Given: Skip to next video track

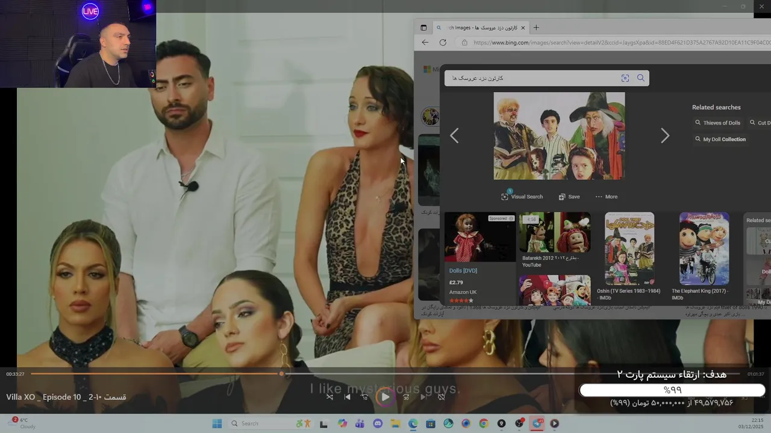Looking at the screenshot, I should pyautogui.click(x=423, y=397).
